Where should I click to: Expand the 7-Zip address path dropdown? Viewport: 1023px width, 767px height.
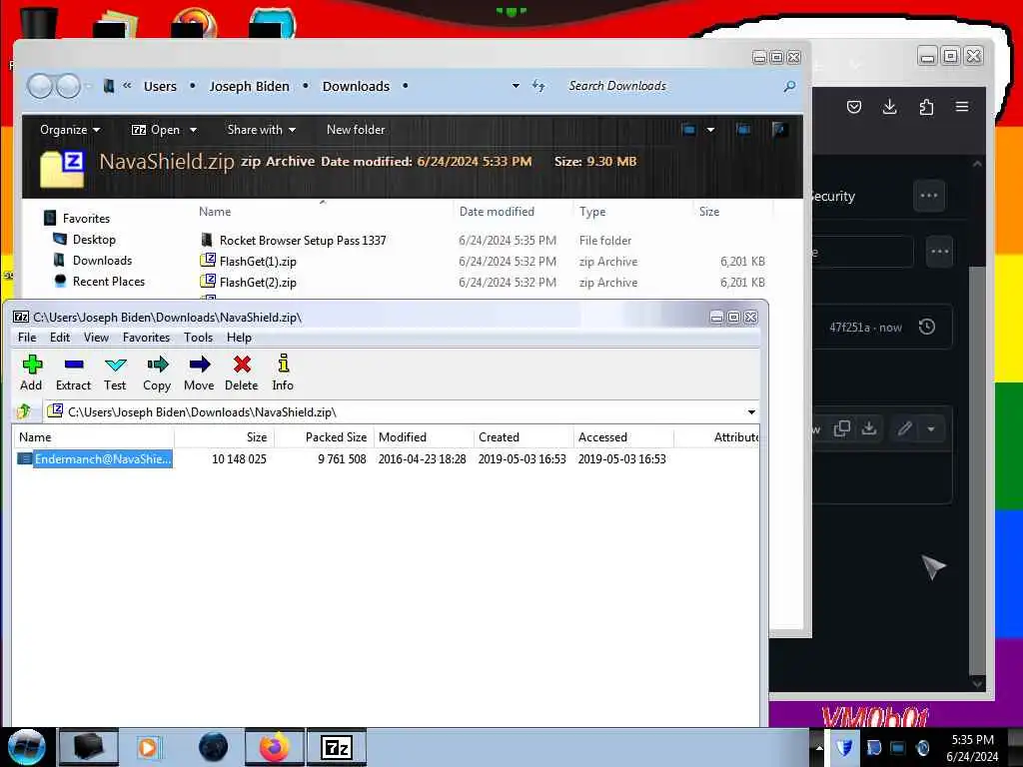click(751, 412)
